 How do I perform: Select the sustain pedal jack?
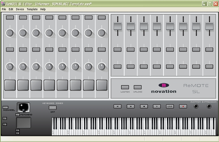196,106
